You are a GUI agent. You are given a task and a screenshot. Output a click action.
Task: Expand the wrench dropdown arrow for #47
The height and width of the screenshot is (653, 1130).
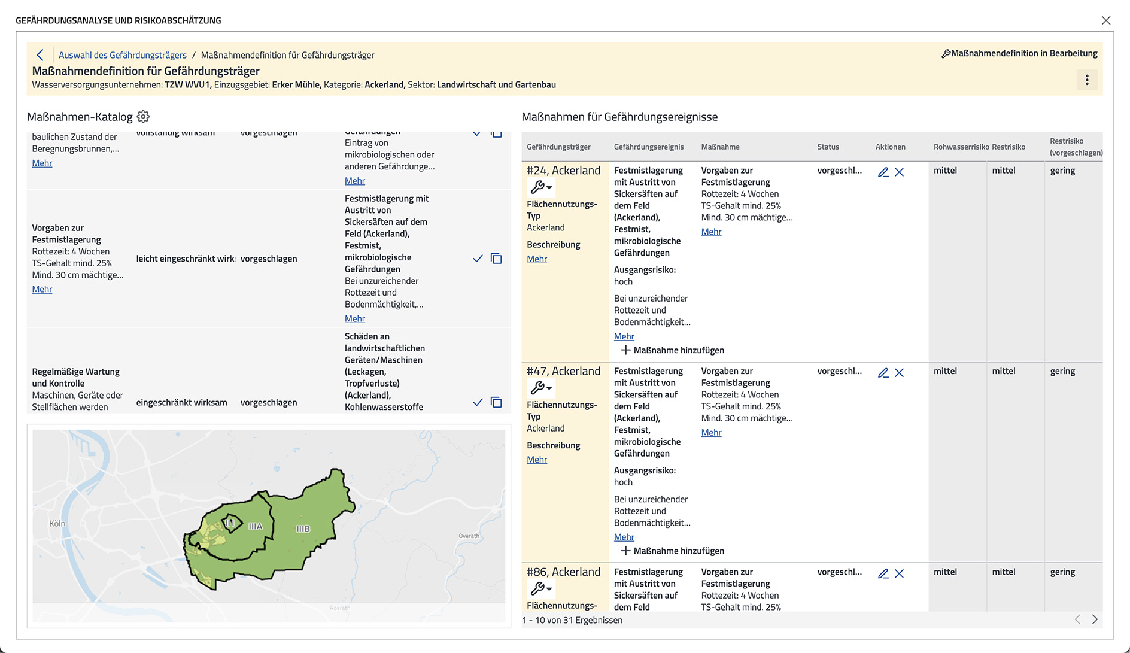click(x=549, y=389)
